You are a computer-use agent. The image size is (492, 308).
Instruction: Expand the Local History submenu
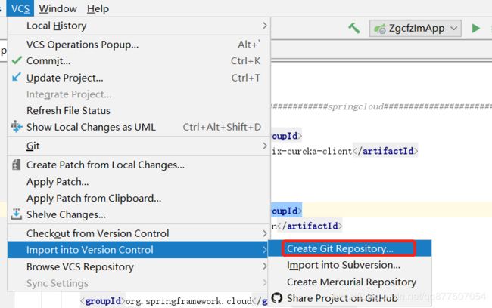pyautogui.click(x=139, y=26)
